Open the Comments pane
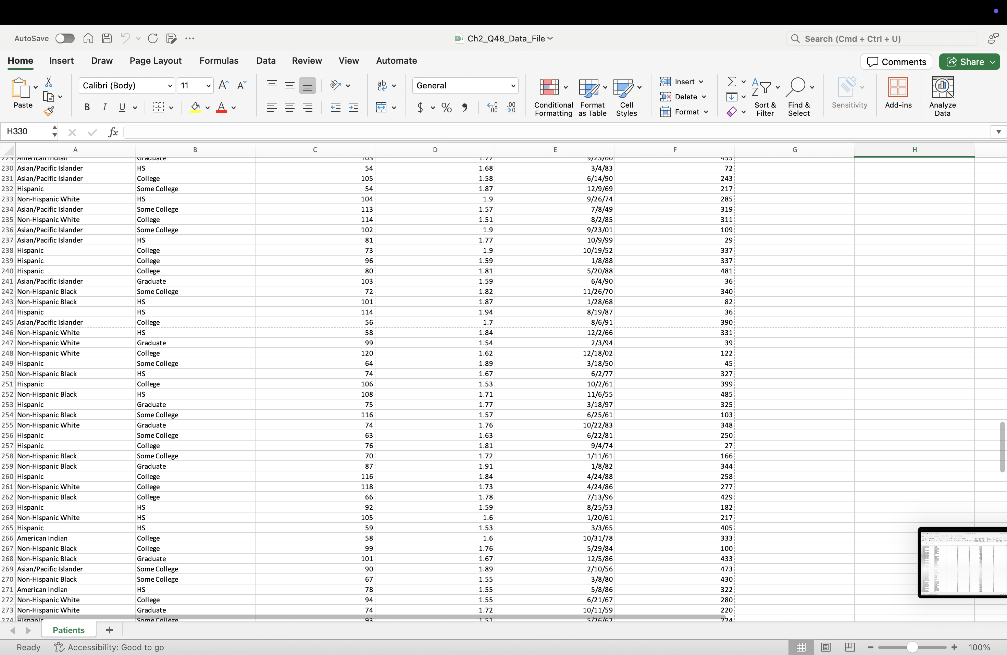This screenshot has height=655, width=1007. pos(896,62)
